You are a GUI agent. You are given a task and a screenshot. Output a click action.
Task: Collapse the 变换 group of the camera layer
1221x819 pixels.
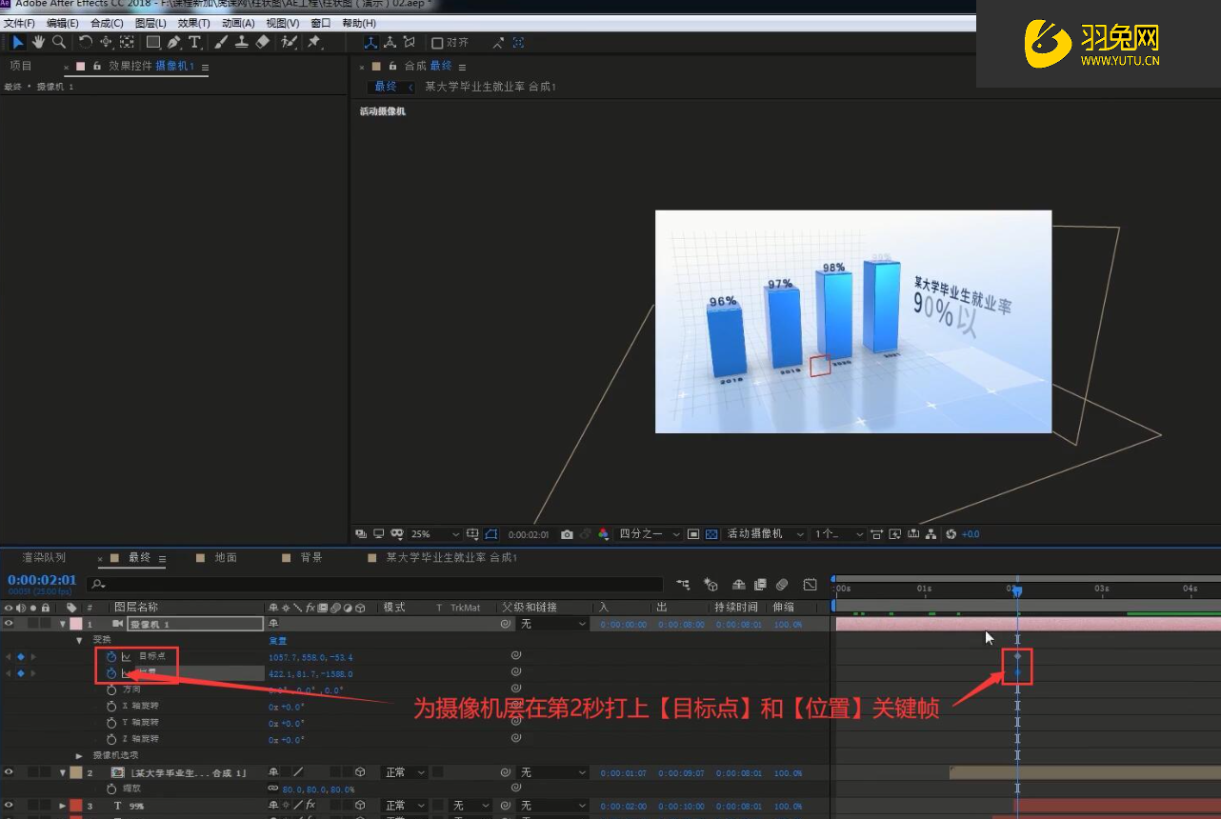[80, 640]
